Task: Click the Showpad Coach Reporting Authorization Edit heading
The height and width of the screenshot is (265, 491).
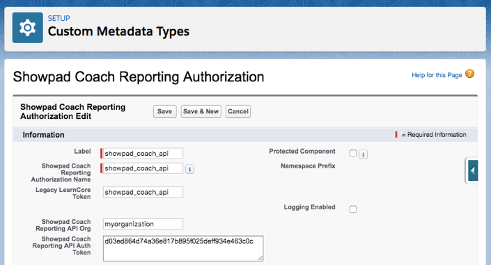Action: click(x=72, y=111)
